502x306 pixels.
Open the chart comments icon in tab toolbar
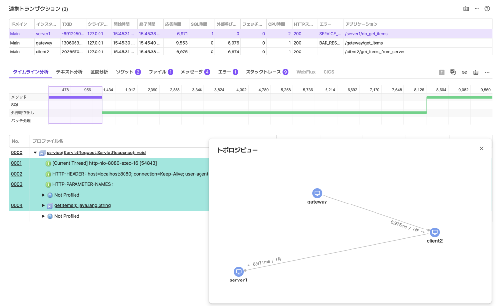click(x=453, y=72)
